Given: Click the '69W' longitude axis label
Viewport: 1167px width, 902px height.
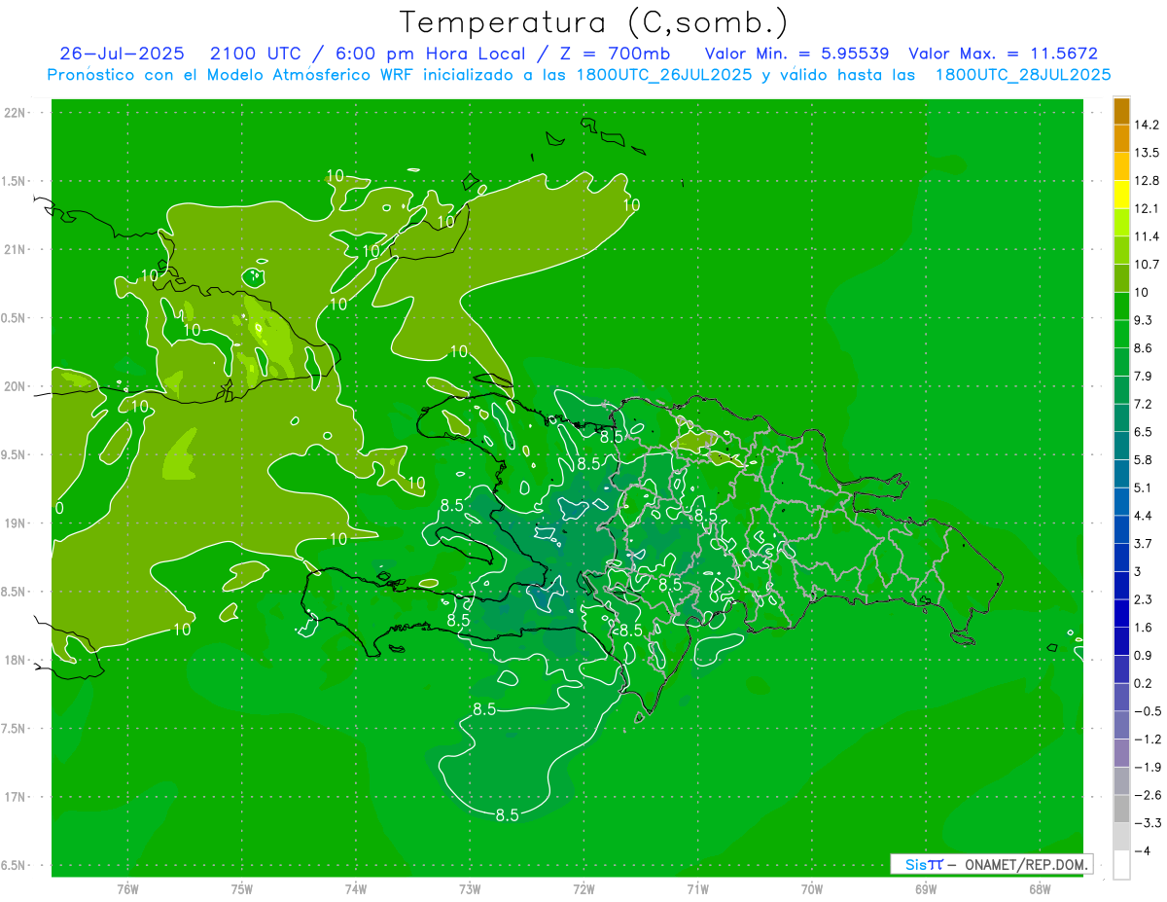Looking at the screenshot, I should pos(925,889).
